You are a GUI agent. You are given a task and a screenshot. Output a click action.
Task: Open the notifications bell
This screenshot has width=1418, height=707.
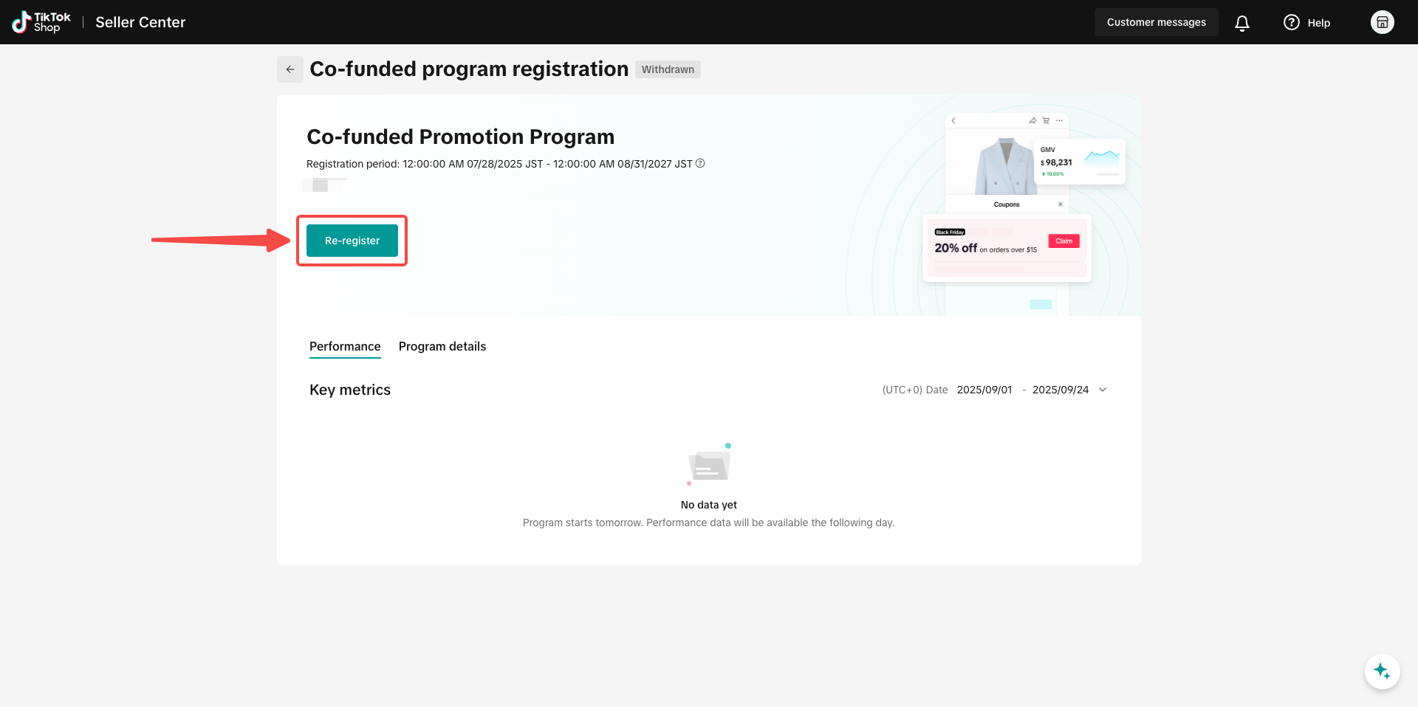point(1242,23)
